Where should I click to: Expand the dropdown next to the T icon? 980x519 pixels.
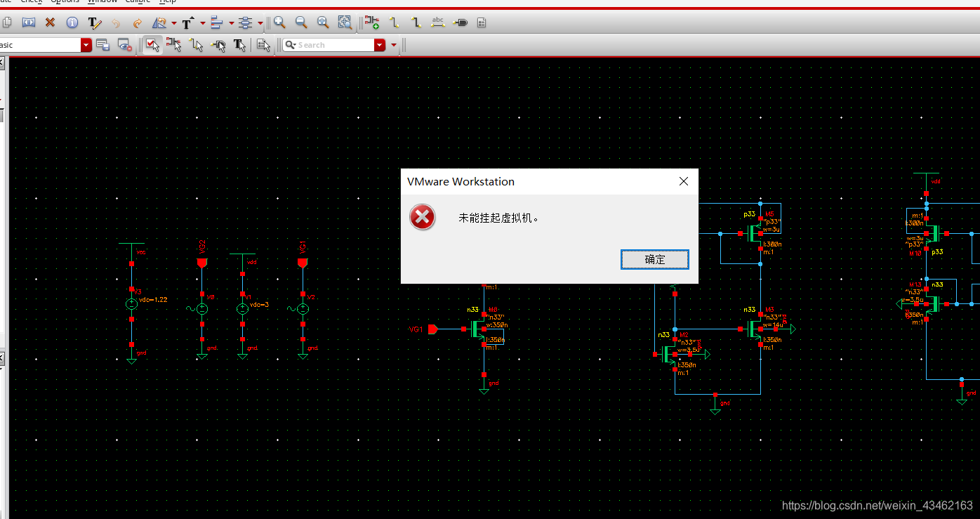202,23
